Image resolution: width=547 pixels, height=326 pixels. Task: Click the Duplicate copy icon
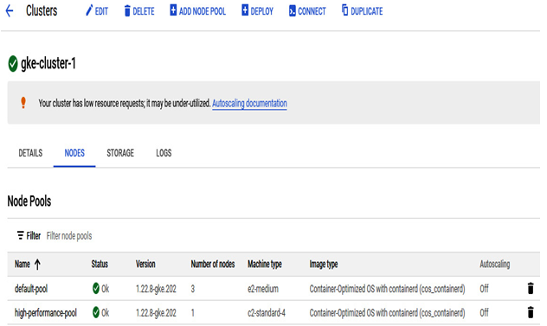[344, 10]
